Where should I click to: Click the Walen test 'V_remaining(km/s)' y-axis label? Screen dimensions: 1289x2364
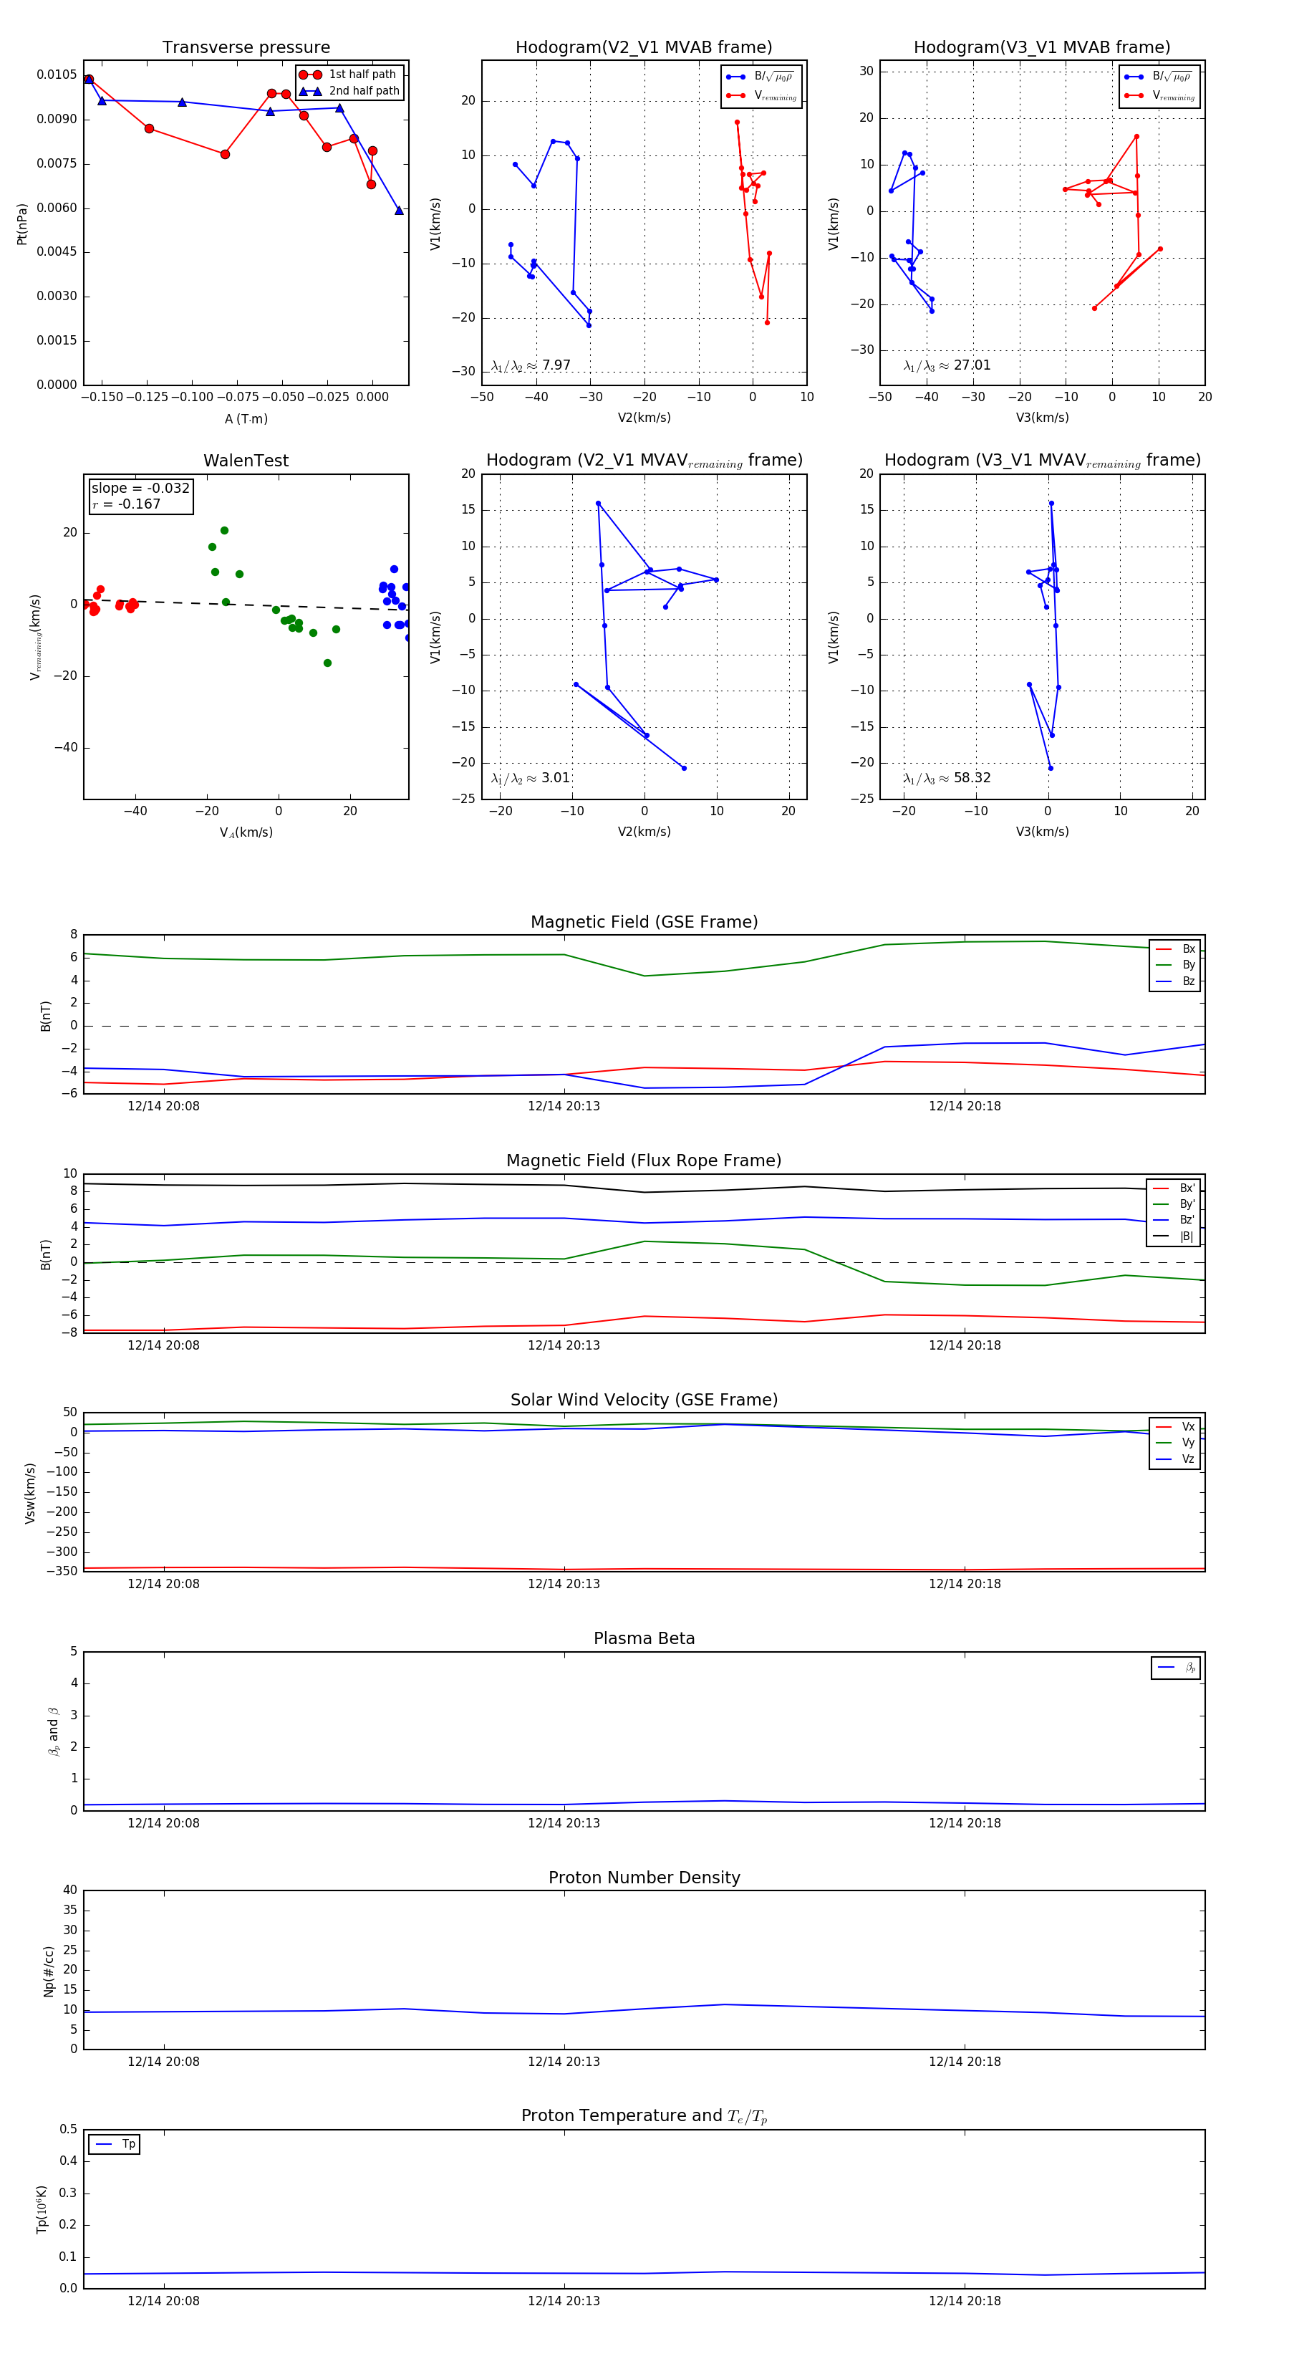(36, 637)
